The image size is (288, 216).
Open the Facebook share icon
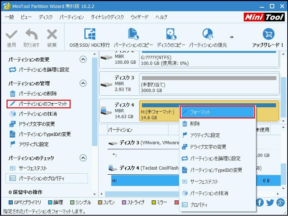click(x=260, y=202)
